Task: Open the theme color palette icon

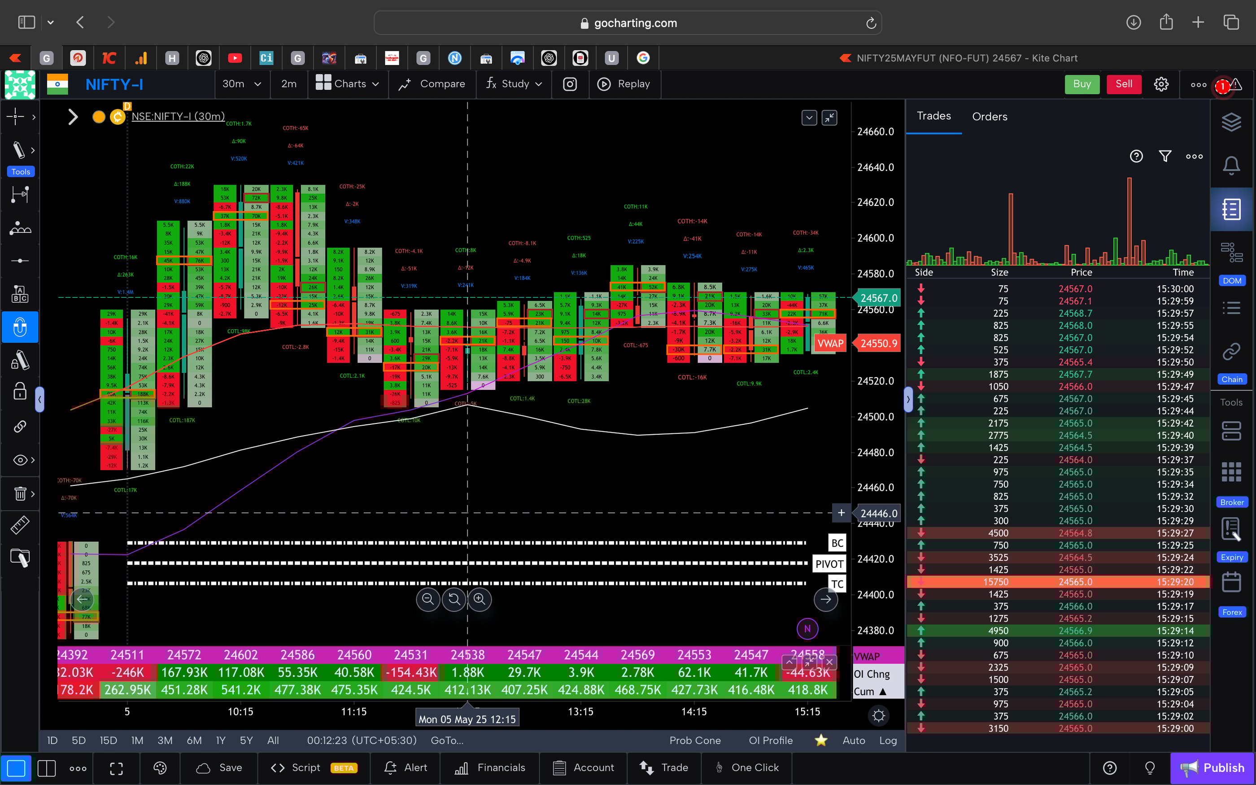Action: tap(160, 768)
